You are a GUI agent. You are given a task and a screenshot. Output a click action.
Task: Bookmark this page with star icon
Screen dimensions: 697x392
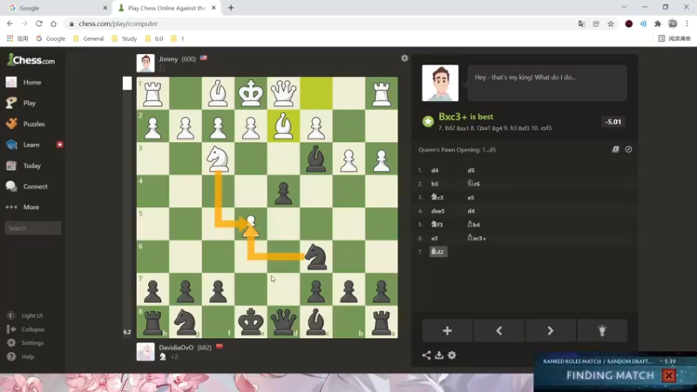(611, 24)
